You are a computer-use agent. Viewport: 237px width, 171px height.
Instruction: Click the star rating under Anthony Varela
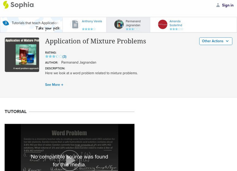point(89,28)
